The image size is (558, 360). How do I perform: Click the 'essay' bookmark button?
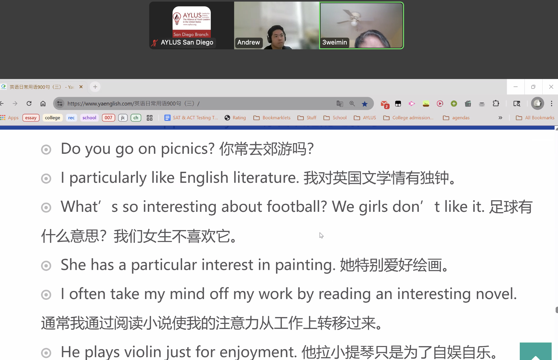pyautogui.click(x=31, y=118)
